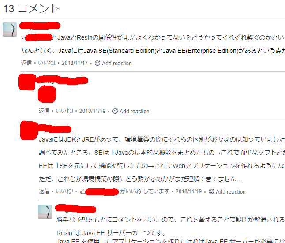Screen dimensions: 285x243
Task: Click the がいいね!しています likes text
Action: (x=145, y=191)
